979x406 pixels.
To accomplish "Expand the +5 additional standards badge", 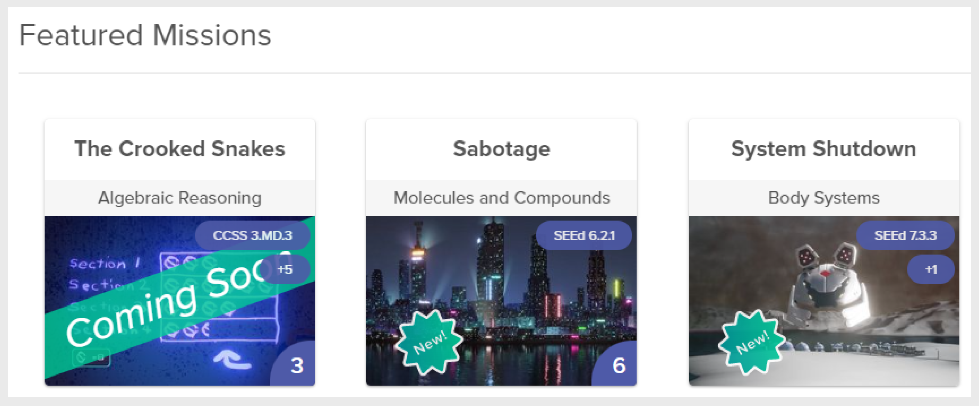I will tap(285, 269).
